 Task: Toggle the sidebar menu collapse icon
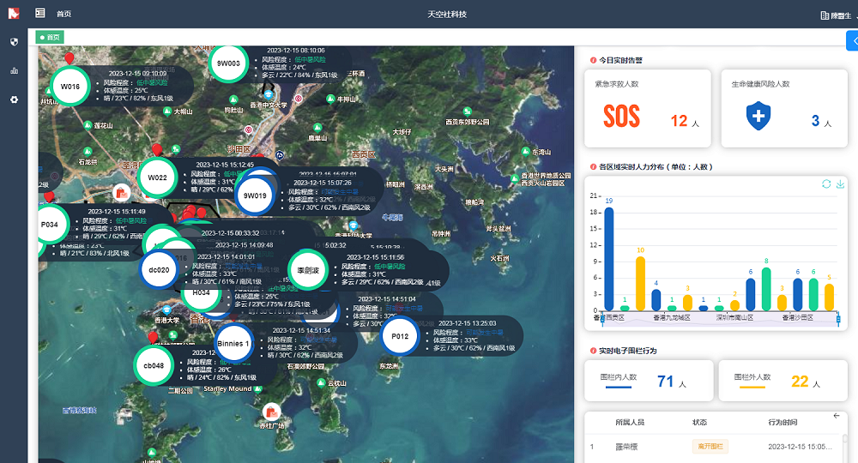pos(40,13)
